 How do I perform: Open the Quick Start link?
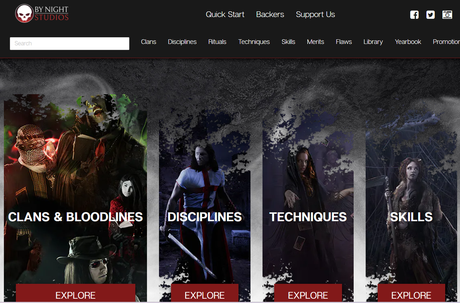225,15
